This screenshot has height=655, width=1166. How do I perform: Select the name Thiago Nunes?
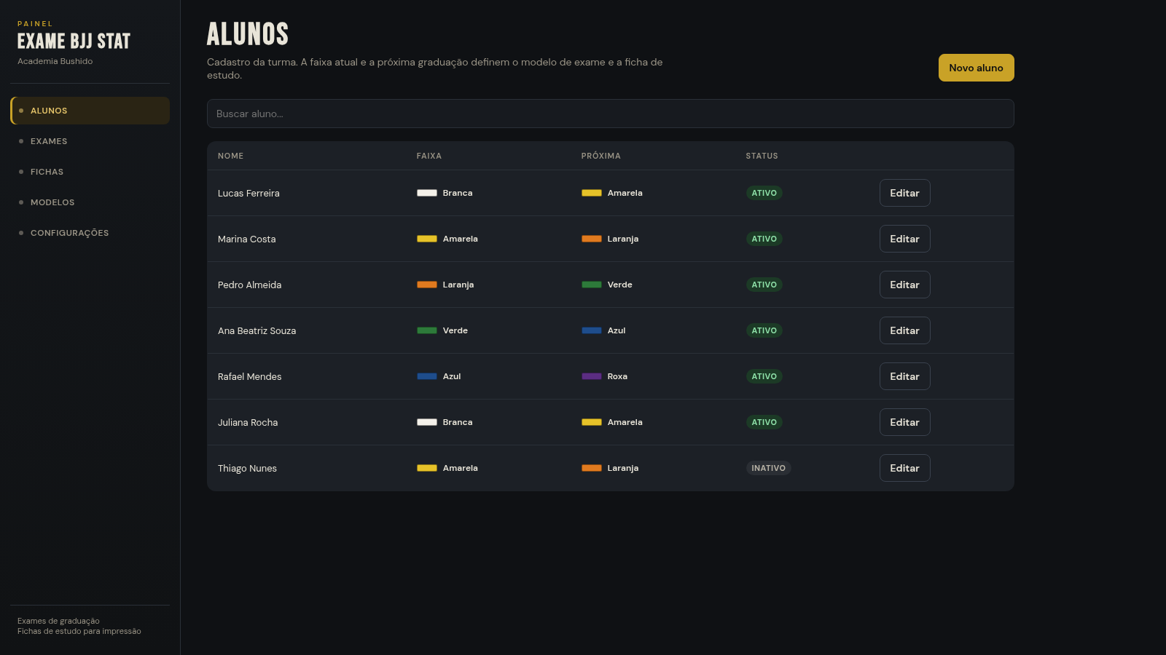pyautogui.click(x=247, y=468)
